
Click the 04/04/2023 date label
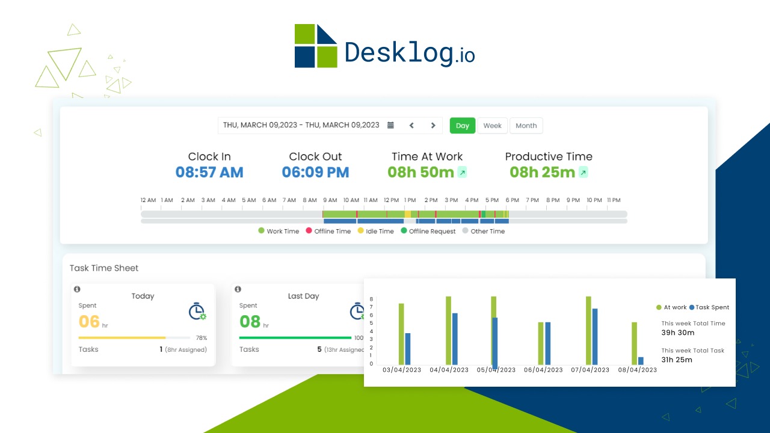pos(449,370)
